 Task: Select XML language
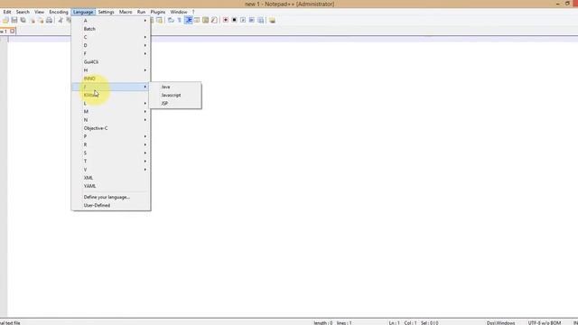[111, 178]
